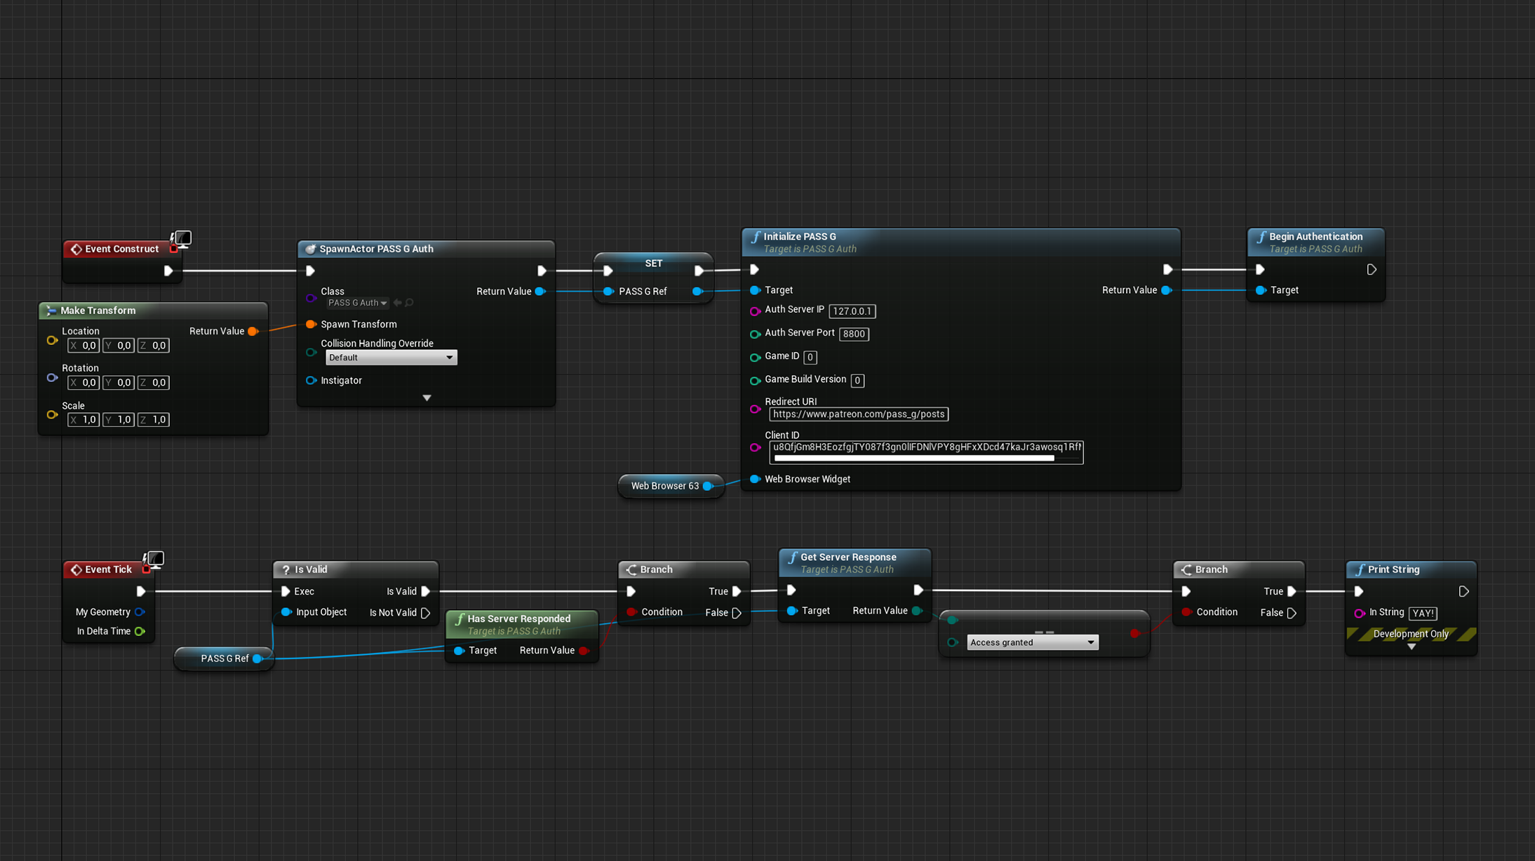Select the Is Valid node header

(356, 569)
